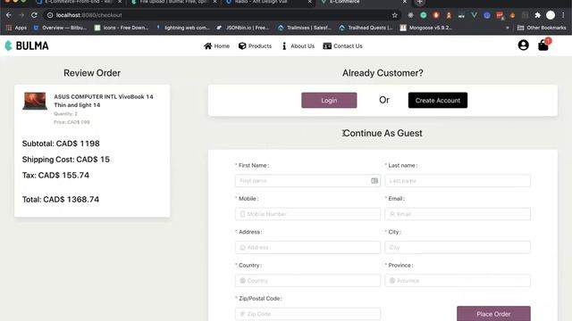Open the Vue devtools extension icon
Image resolution: width=572 pixels, height=321 pixels.
(474, 15)
